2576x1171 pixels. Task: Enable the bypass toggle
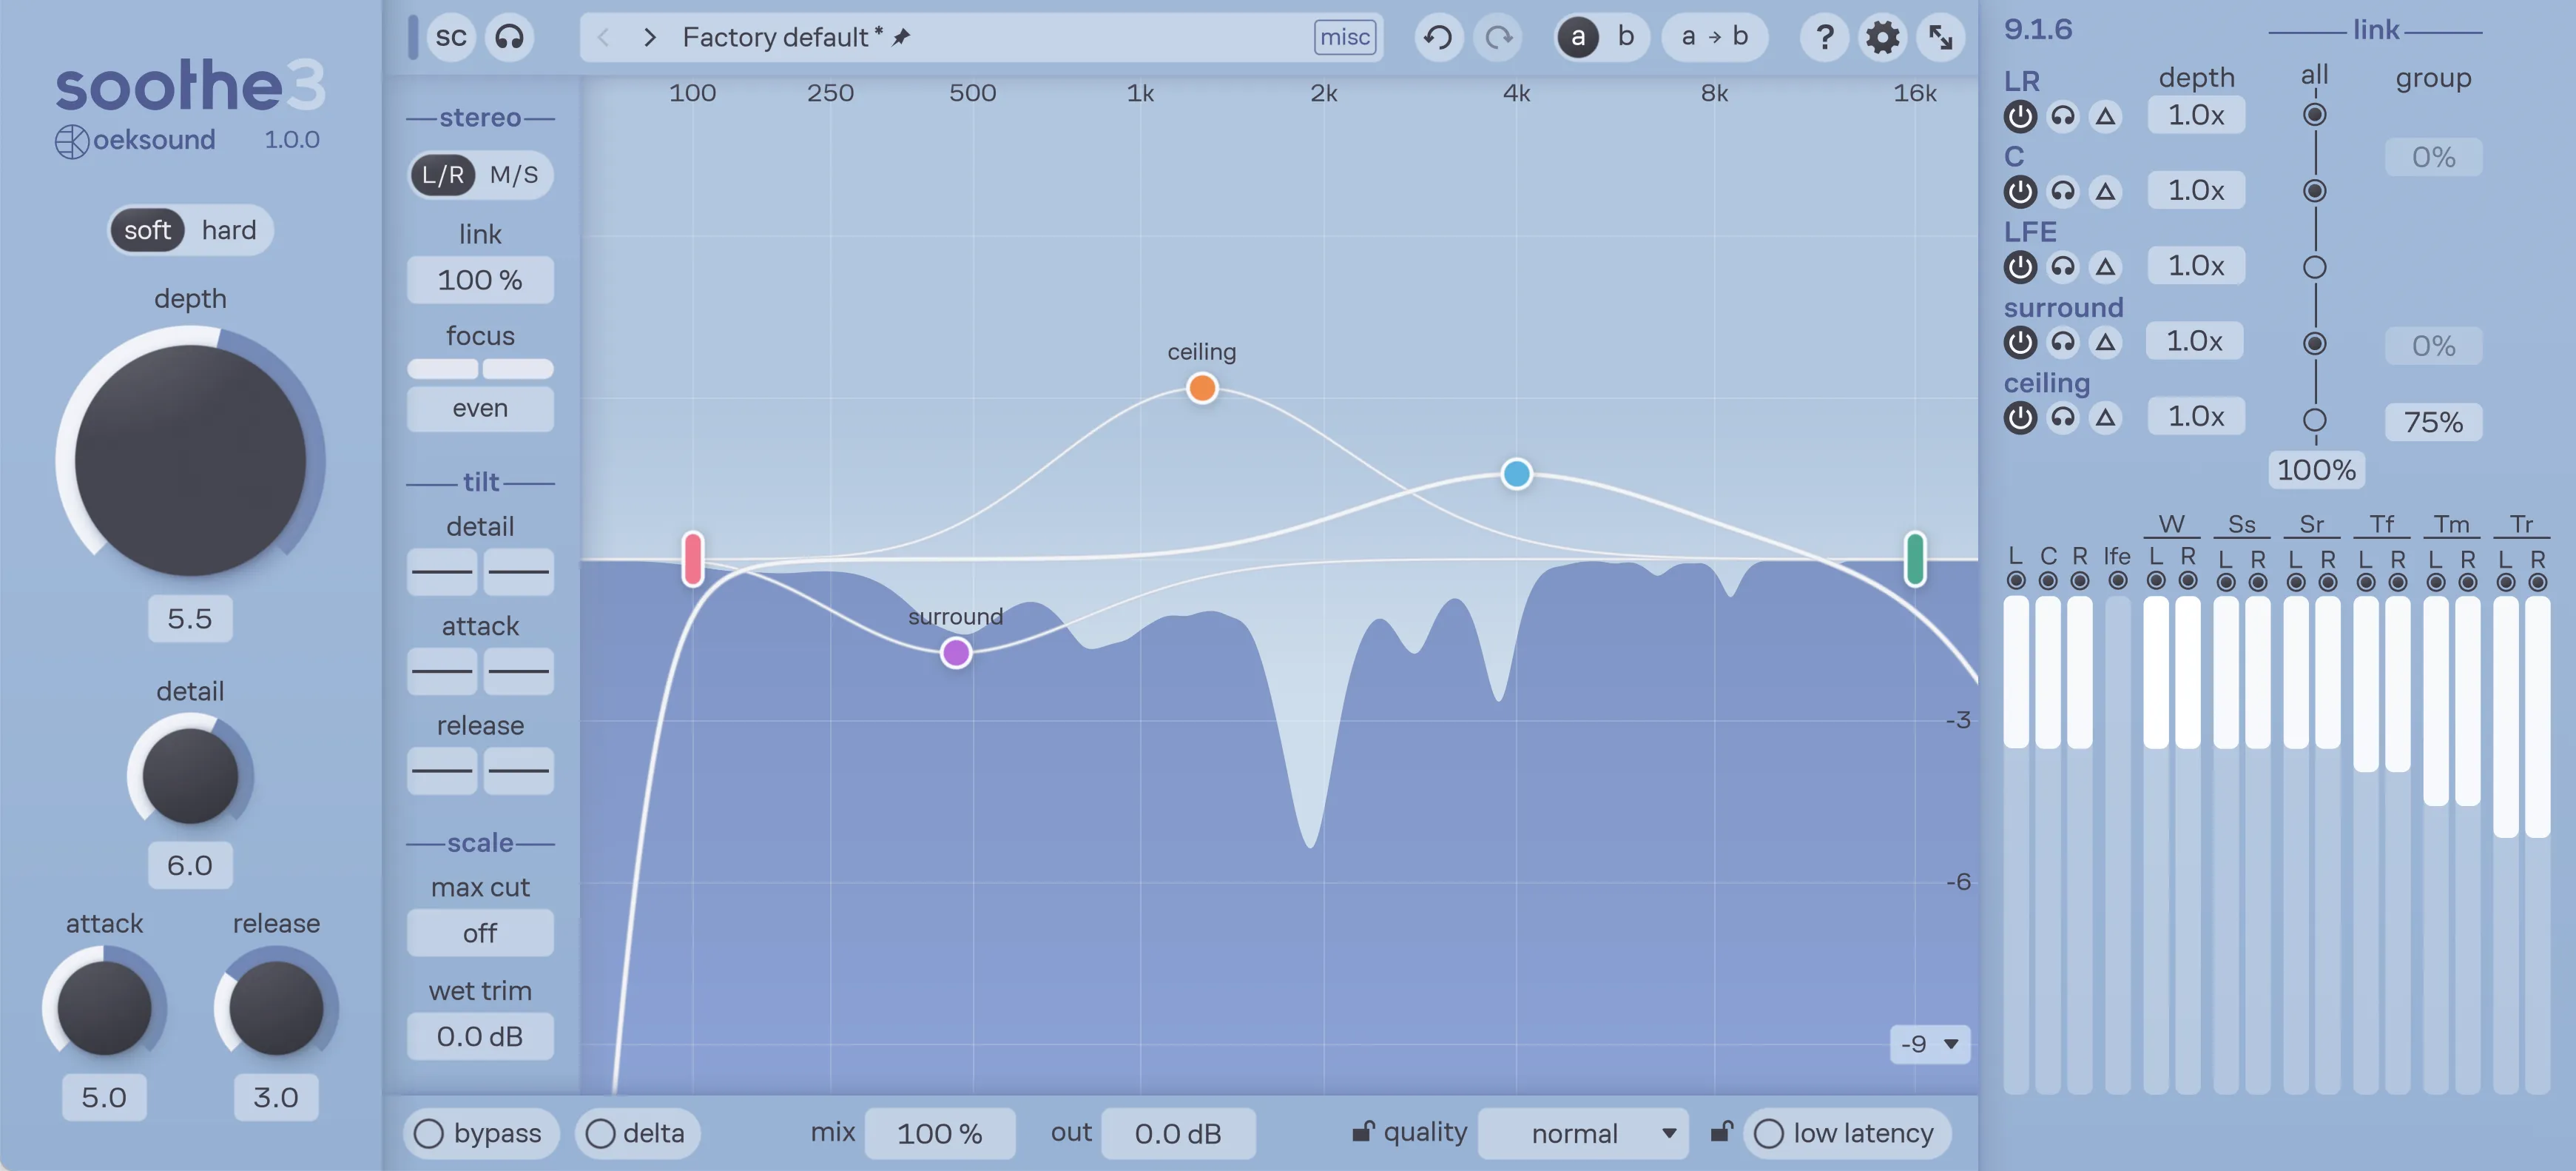click(481, 1134)
